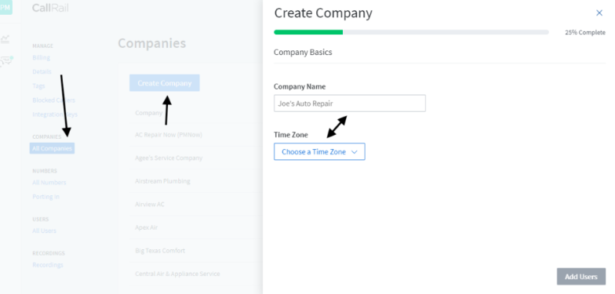The width and height of the screenshot is (615, 294).
Task: Go to All Numbers page
Action: click(49, 182)
